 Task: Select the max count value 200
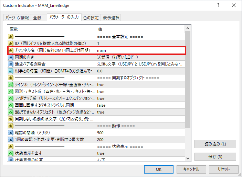coord(140,140)
